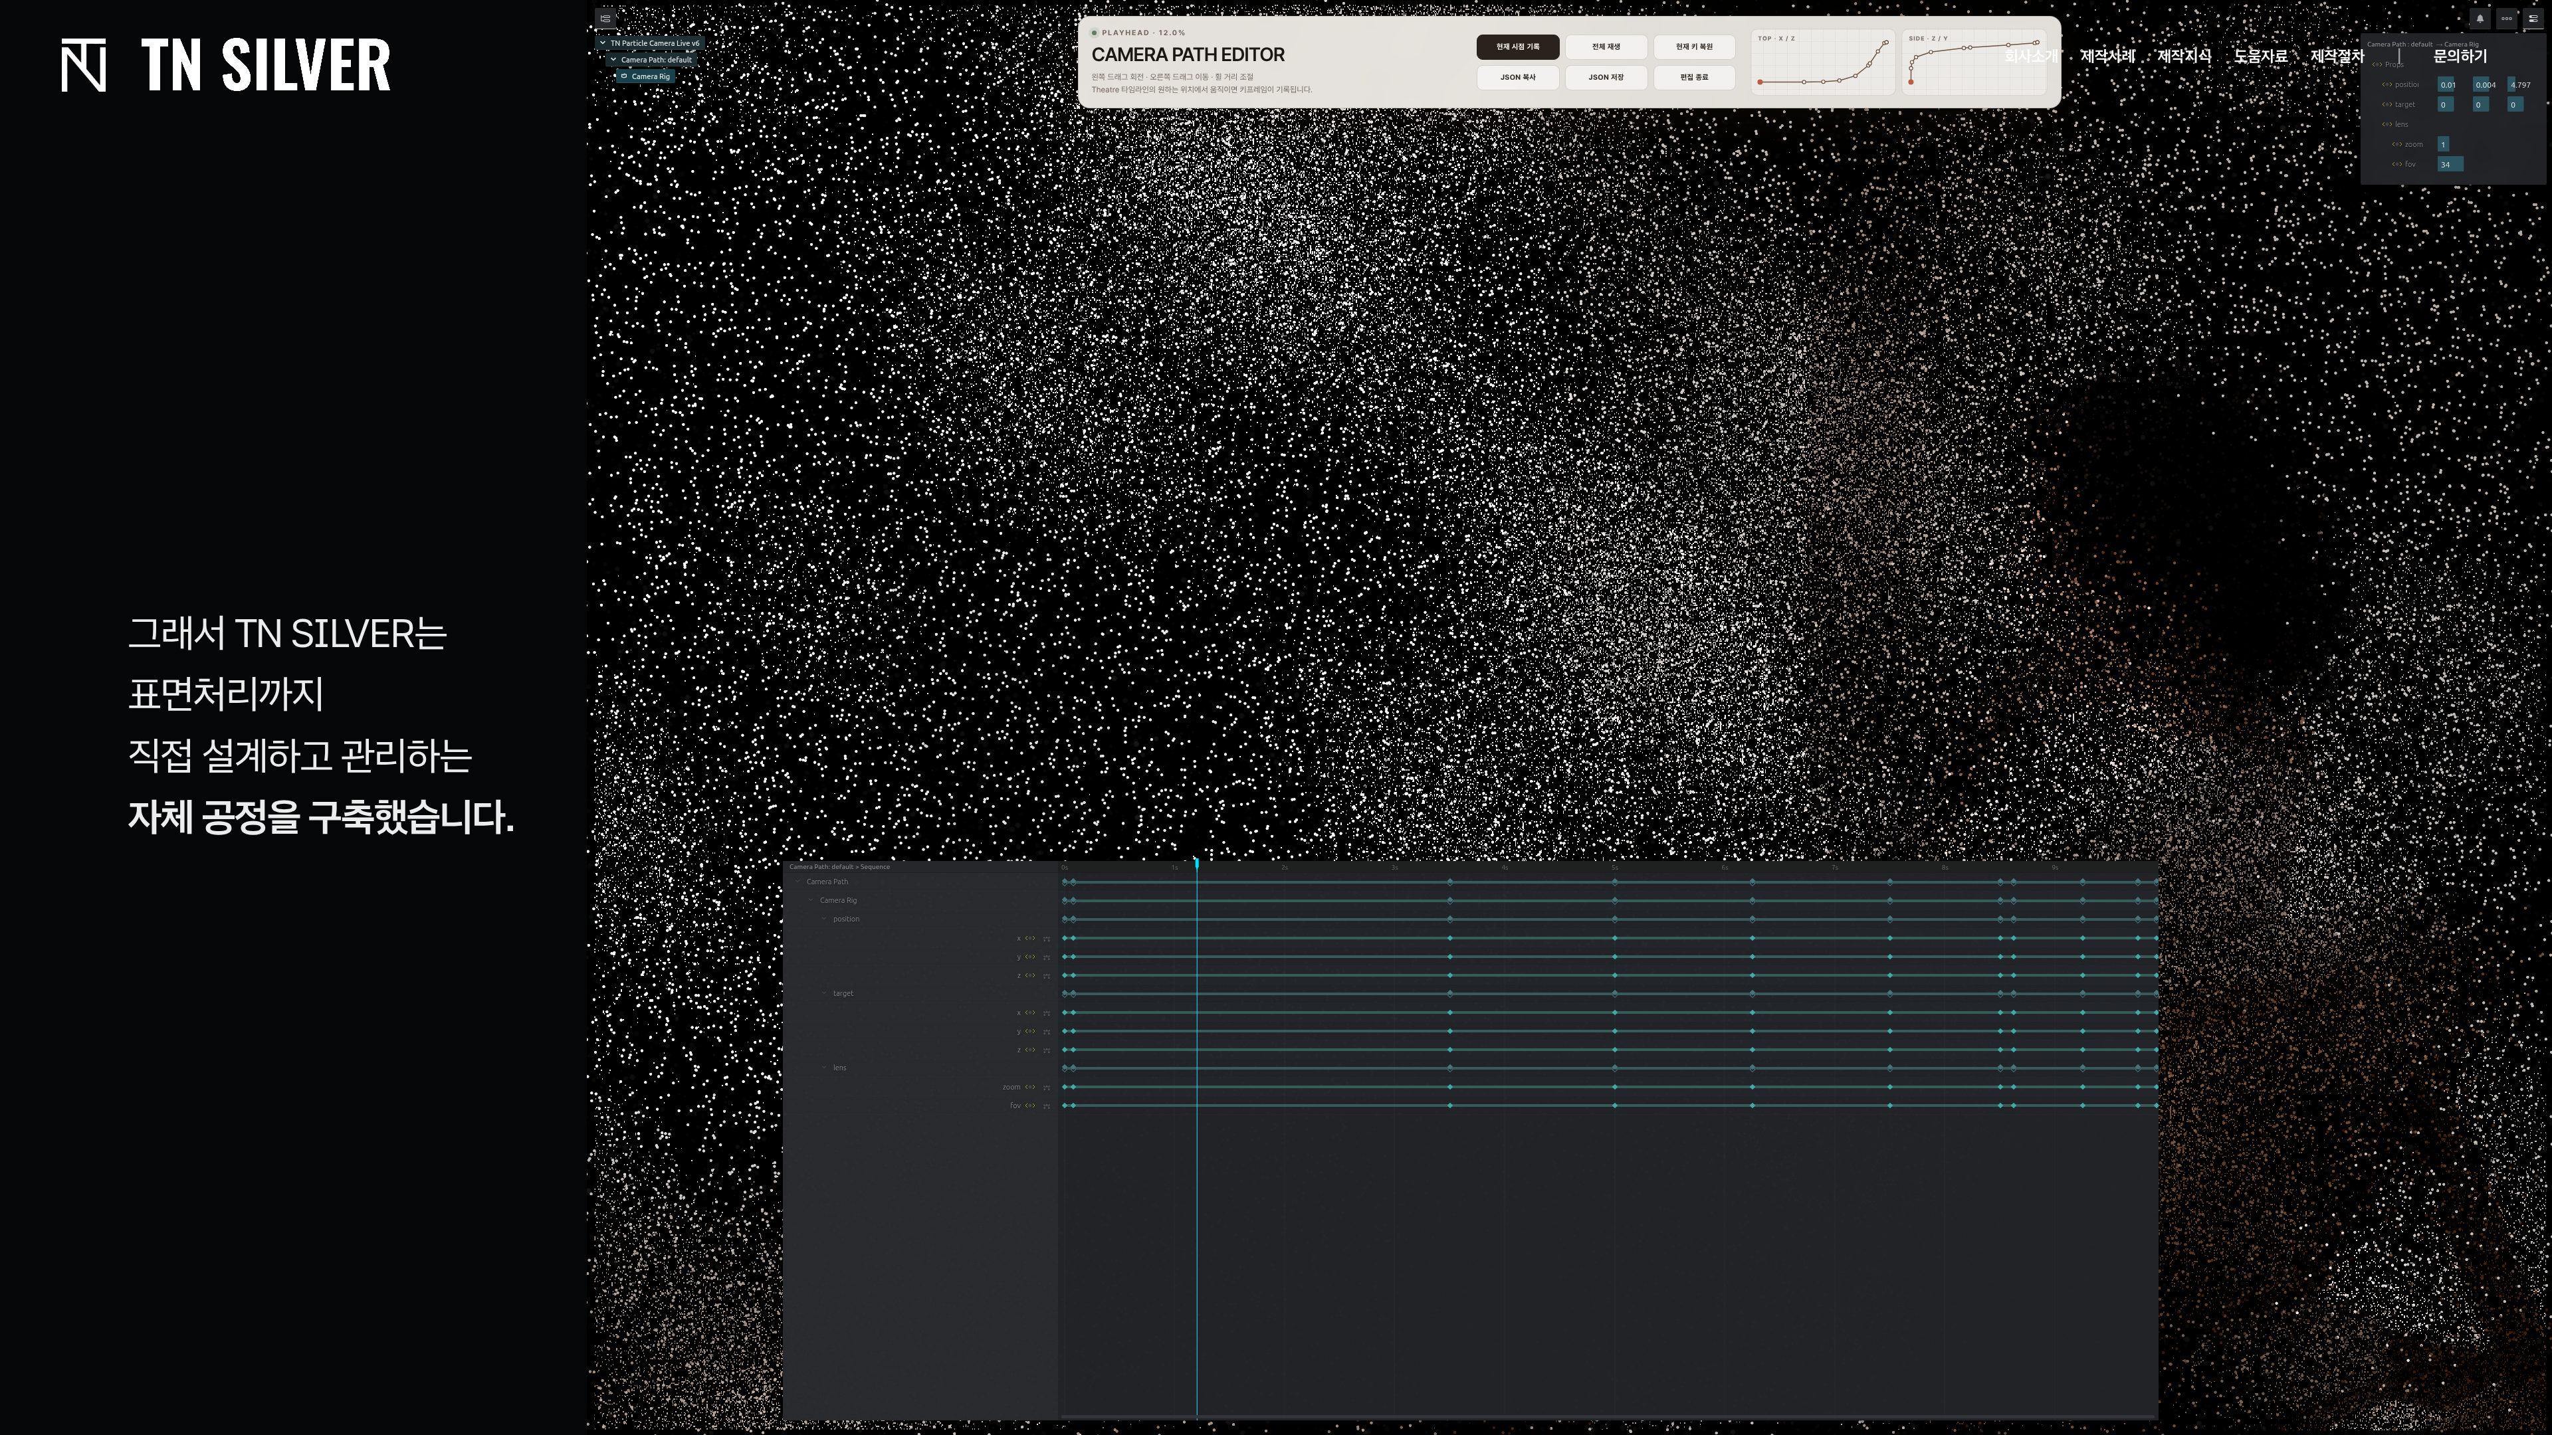The height and width of the screenshot is (1435, 2552).
Task: Toggle the props panel pin icon
Action: pyautogui.click(x=2533, y=18)
